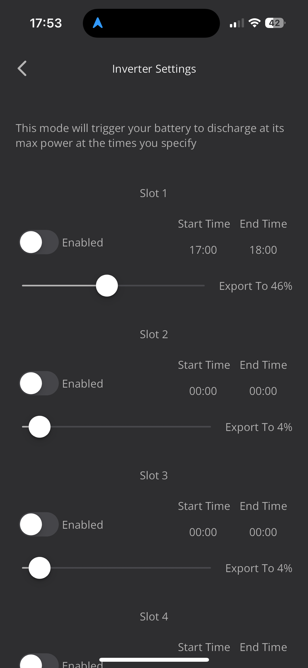Click Slot 2 export slider handle

pyautogui.click(x=39, y=427)
